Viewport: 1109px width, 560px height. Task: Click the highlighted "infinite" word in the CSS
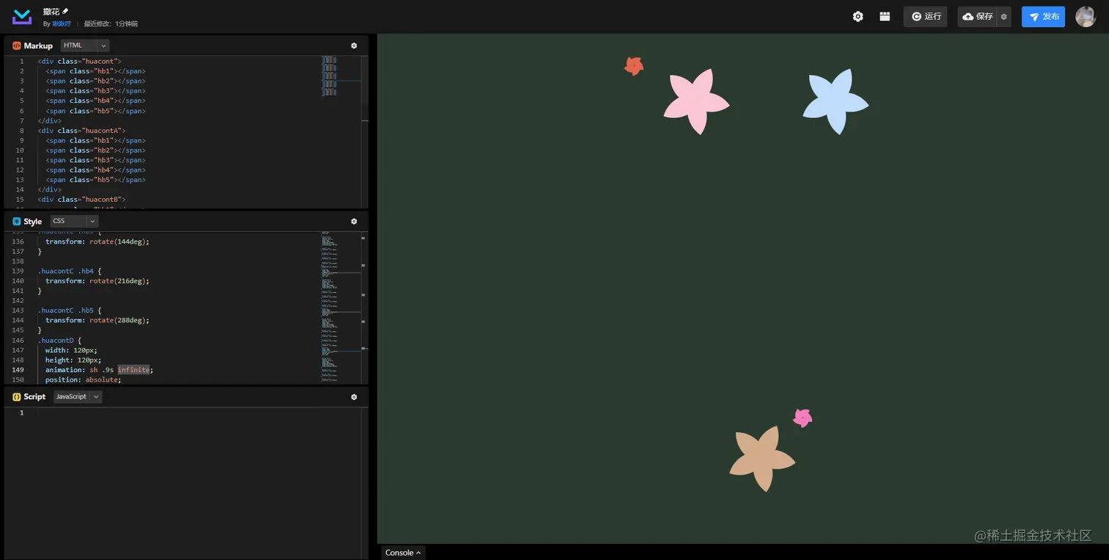point(133,370)
